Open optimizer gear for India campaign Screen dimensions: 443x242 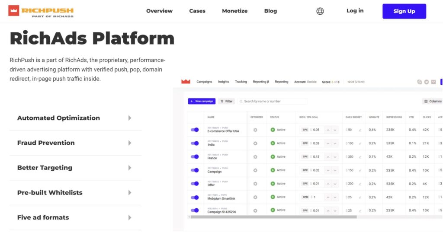(x=255, y=143)
